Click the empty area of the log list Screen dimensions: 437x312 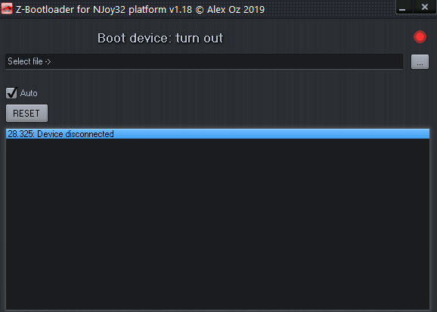(x=218, y=223)
